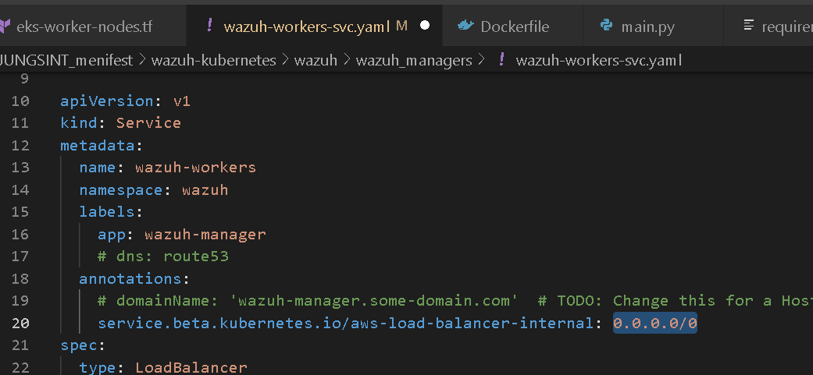Click the 'wazuh' namespace value on line 14
Image resolution: width=813 pixels, height=375 pixels.
pos(205,189)
